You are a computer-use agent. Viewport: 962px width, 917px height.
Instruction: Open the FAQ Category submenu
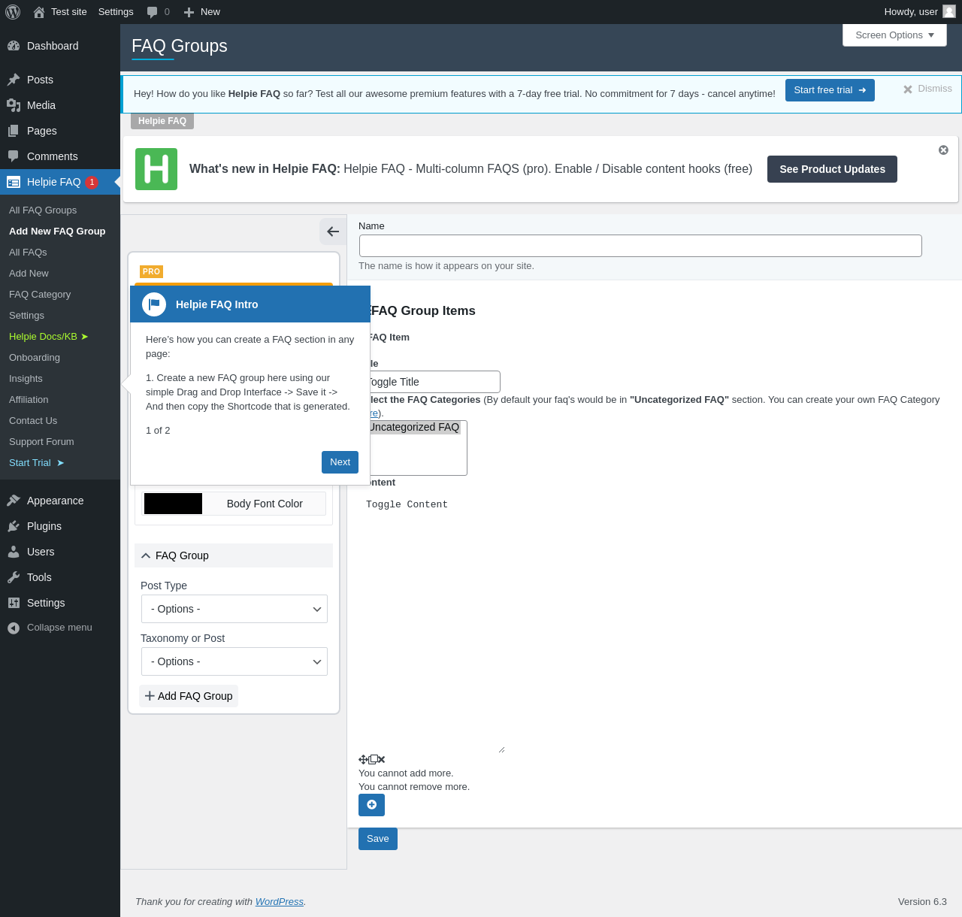[40, 295]
